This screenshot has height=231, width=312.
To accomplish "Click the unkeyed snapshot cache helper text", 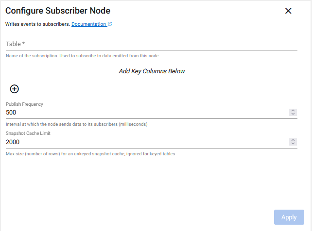I will [x=90, y=154].
